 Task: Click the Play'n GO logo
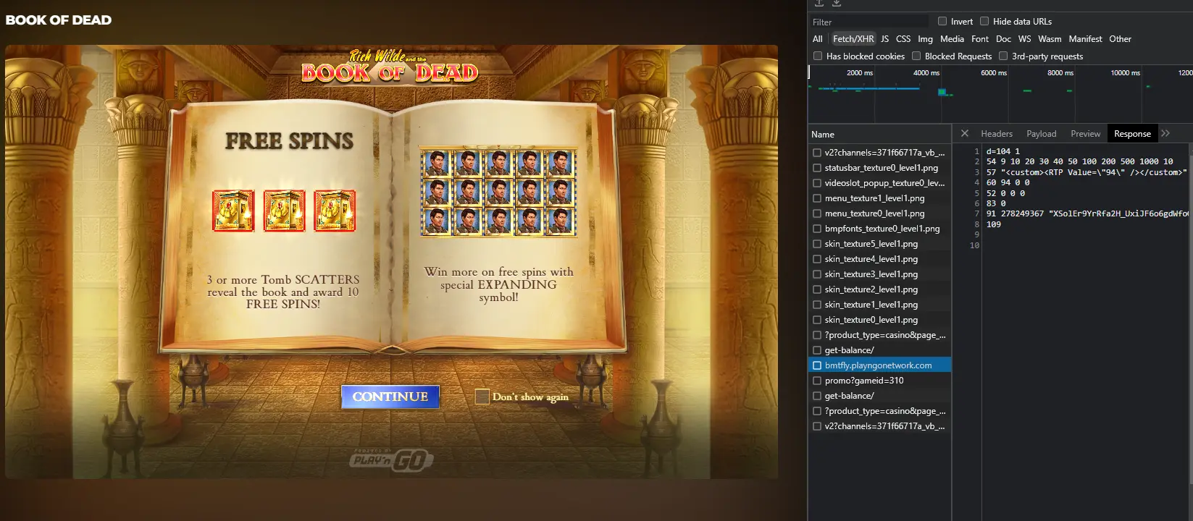click(391, 459)
